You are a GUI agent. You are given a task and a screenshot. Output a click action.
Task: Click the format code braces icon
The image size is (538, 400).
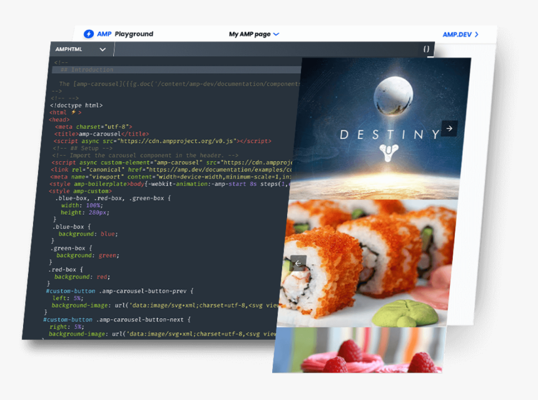426,49
